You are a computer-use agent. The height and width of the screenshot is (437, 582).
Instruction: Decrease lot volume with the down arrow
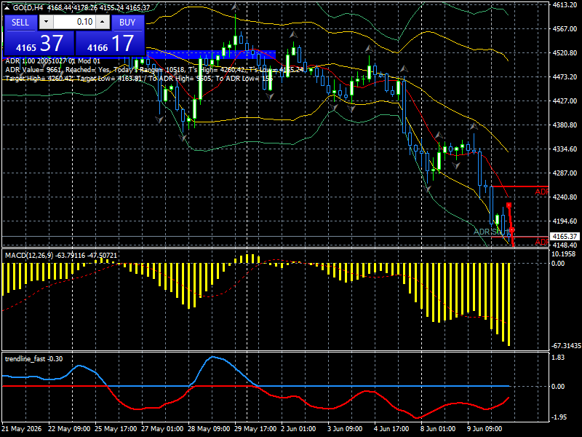[x=46, y=22]
